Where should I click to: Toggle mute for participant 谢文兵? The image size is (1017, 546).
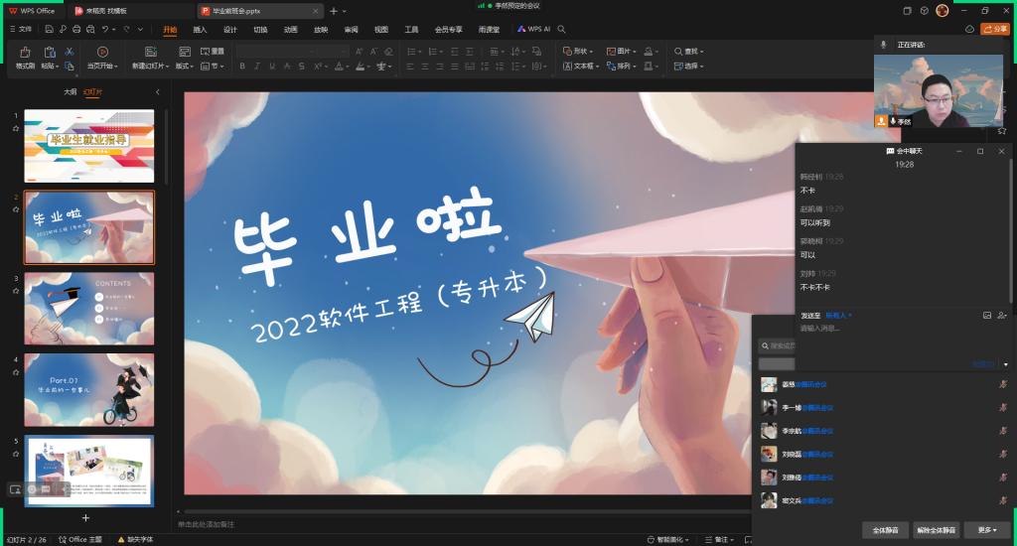pos(1003,500)
